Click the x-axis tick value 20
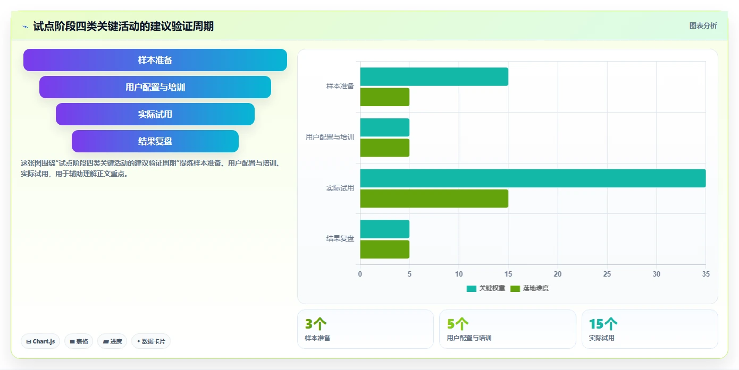The image size is (739, 370). pos(558,274)
